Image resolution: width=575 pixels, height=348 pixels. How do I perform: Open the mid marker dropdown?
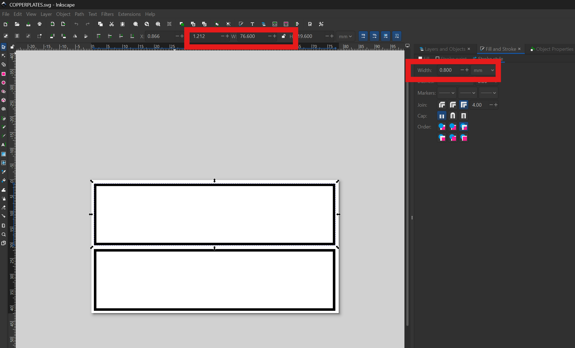click(467, 93)
